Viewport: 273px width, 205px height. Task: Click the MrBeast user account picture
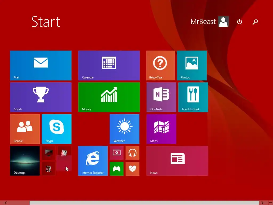click(x=223, y=21)
